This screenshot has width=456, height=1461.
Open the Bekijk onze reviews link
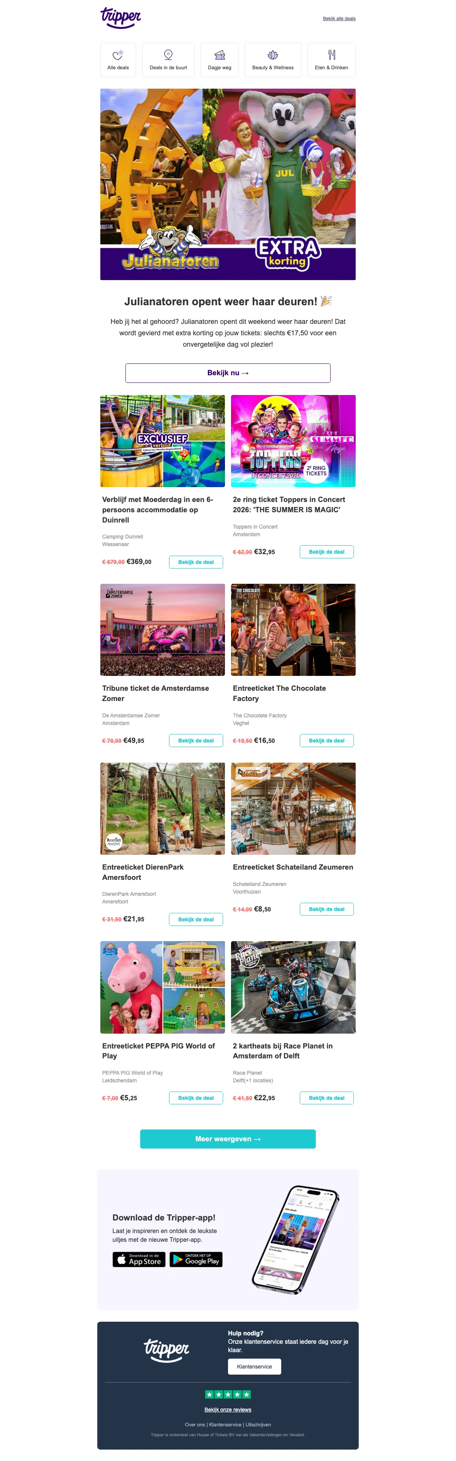(228, 1409)
